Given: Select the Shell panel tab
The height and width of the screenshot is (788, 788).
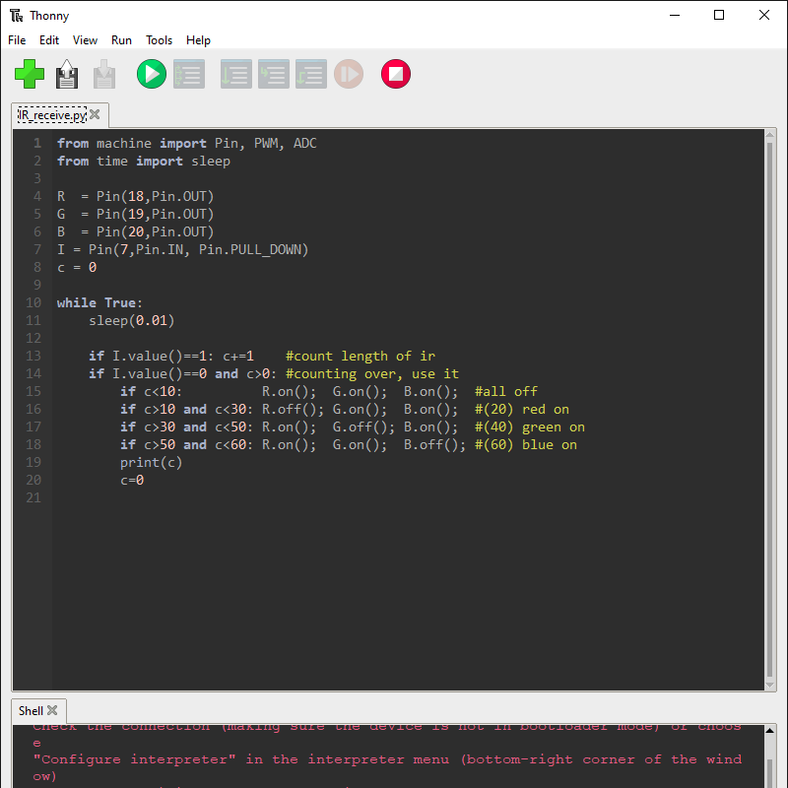Looking at the screenshot, I should tap(31, 710).
